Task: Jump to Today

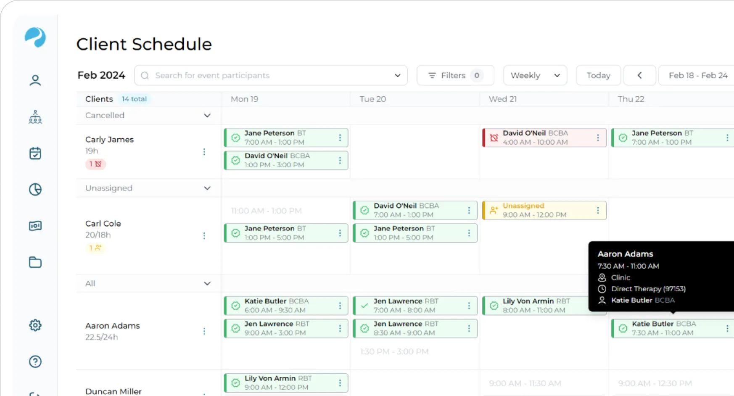Action: tap(598, 75)
